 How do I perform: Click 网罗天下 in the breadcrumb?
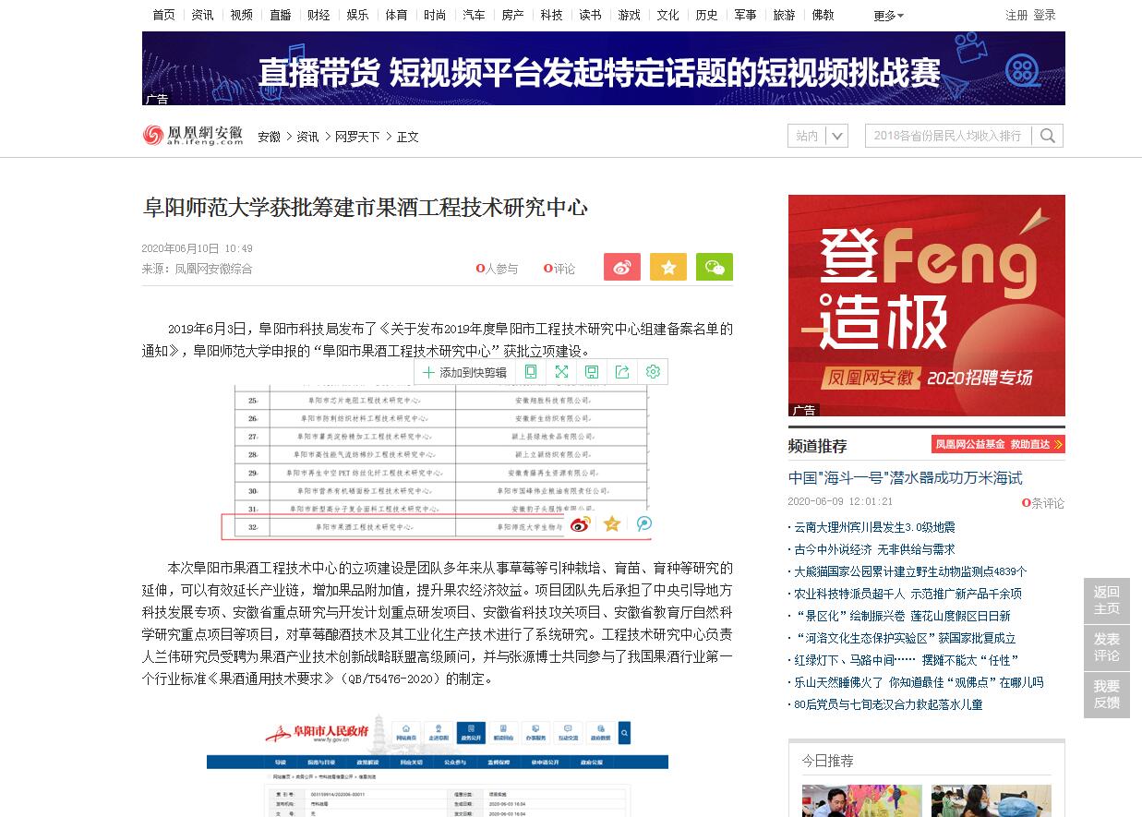[x=357, y=137]
